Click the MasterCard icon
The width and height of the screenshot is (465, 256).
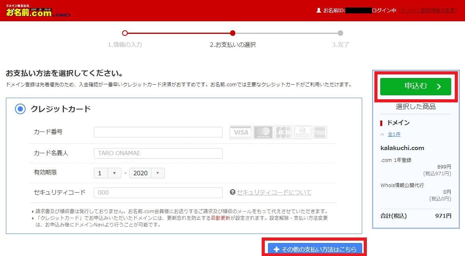point(263,132)
